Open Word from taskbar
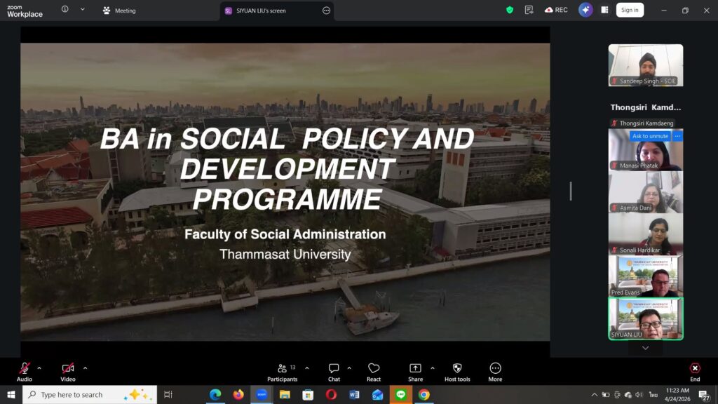 354,394
